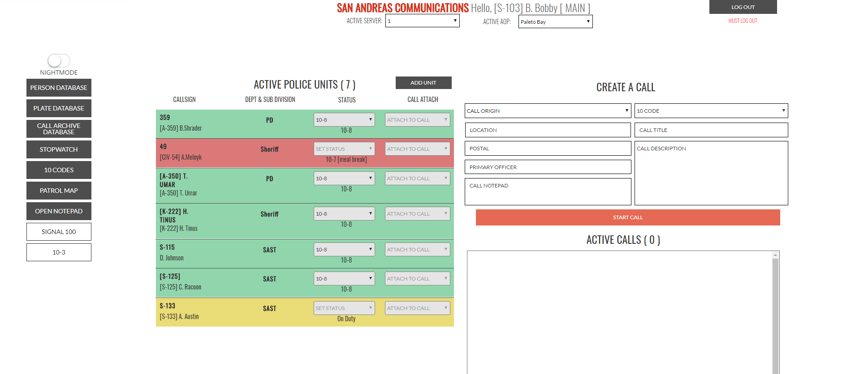Open status dropdown for S-115
Screen dimensions: 851x374
coord(344,250)
